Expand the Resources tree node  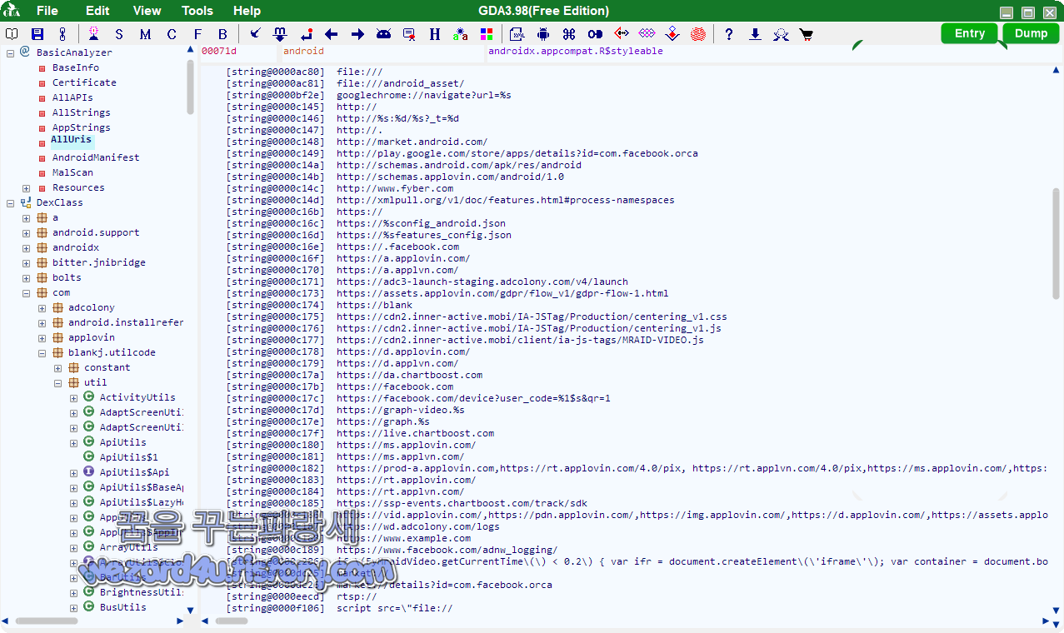click(x=26, y=187)
